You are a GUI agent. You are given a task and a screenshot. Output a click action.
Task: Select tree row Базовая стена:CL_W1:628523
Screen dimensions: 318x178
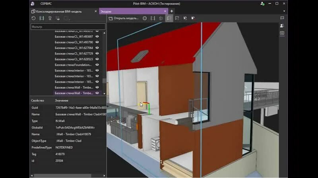tap(74, 59)
